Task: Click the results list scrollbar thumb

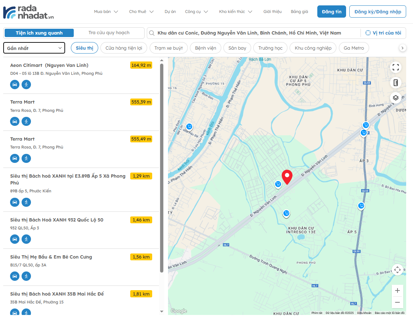Action: (x=162, y=168)
